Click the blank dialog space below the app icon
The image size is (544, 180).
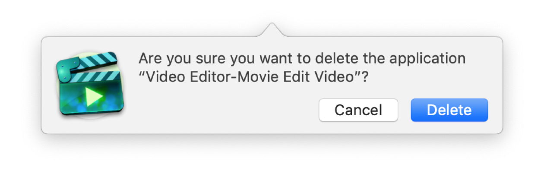[89, 125]
